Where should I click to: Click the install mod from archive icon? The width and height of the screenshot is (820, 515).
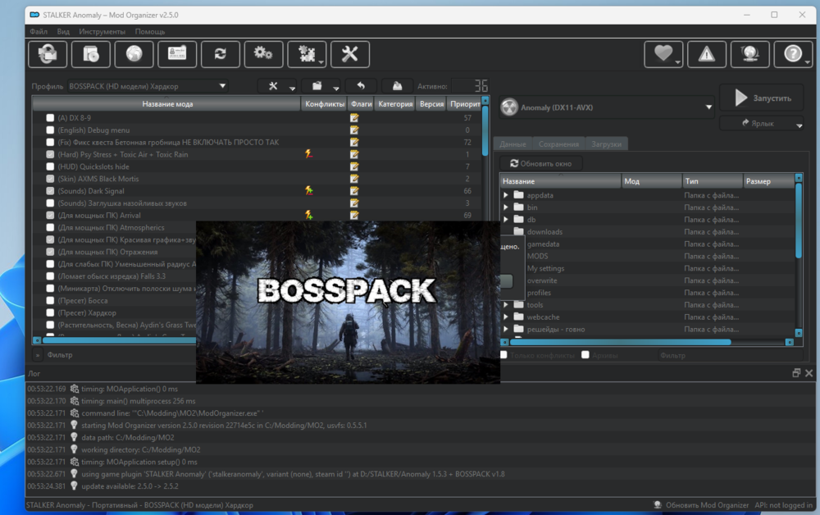pos(90,54)
